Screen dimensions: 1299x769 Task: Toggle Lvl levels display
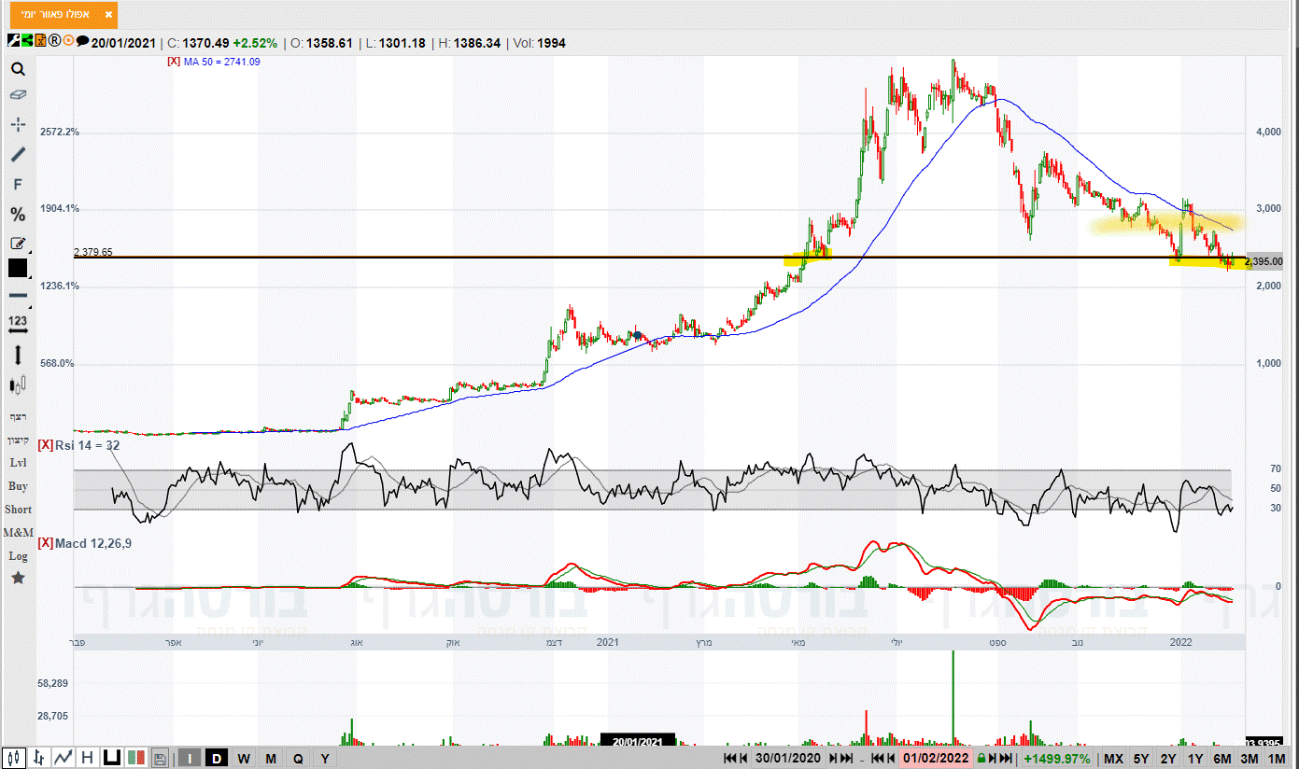(18, 463)
